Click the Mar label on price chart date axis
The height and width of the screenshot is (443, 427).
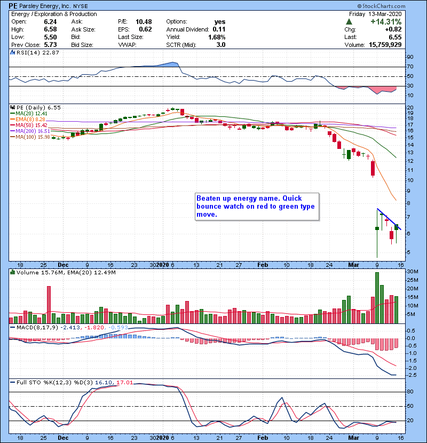353,265
